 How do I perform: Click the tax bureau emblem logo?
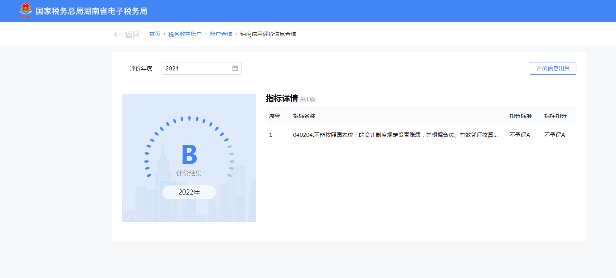(25, 11)
